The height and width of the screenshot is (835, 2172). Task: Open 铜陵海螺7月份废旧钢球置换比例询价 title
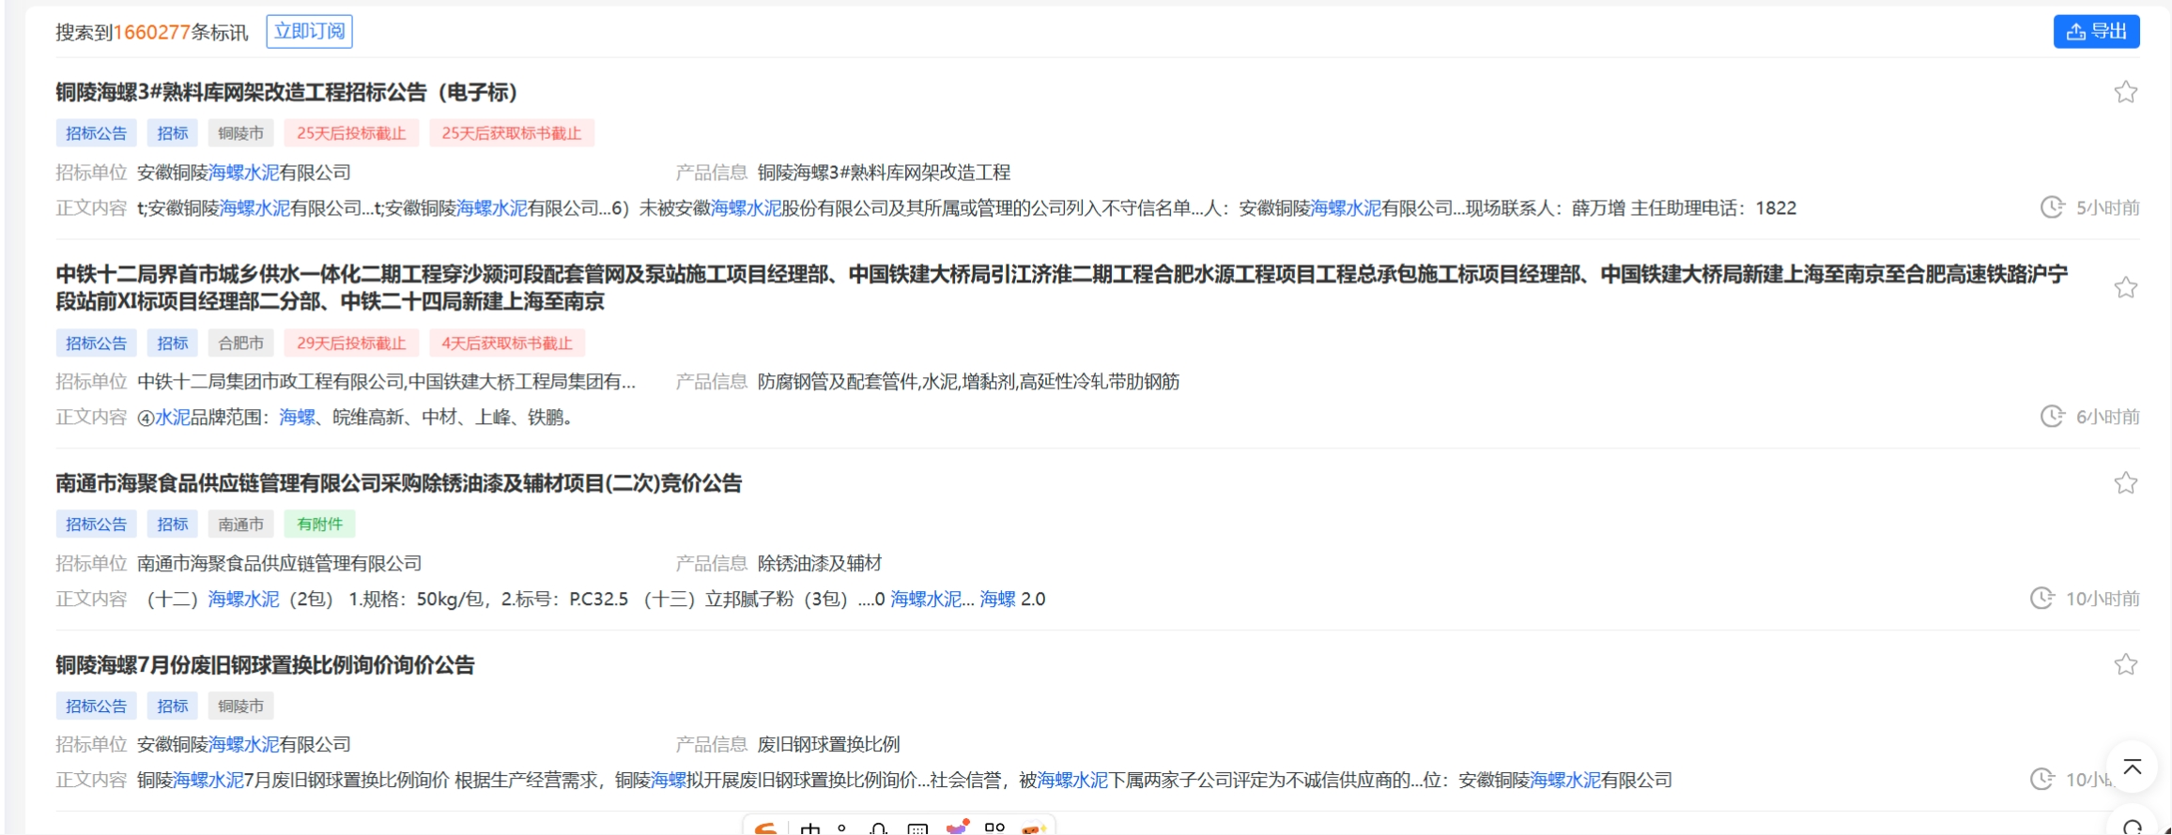(265, 665)
